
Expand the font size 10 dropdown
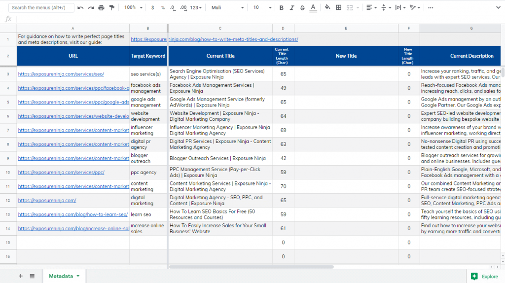(260, 8)
